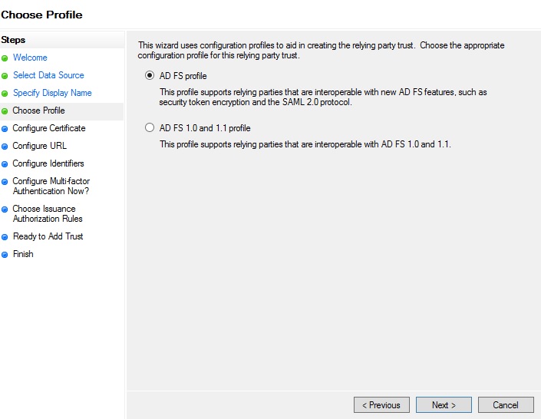Cancel the relying party trust wizard

pos(505,404)
